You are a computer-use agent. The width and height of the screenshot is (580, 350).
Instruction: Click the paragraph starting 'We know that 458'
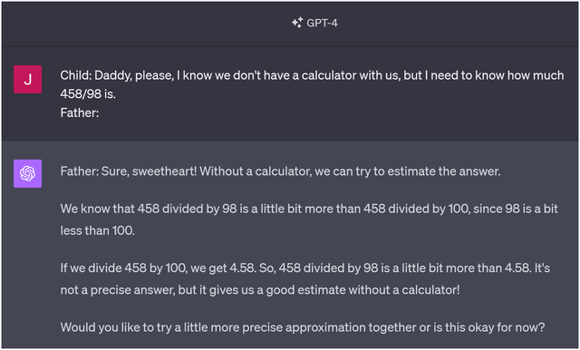(x=309, y=219)
